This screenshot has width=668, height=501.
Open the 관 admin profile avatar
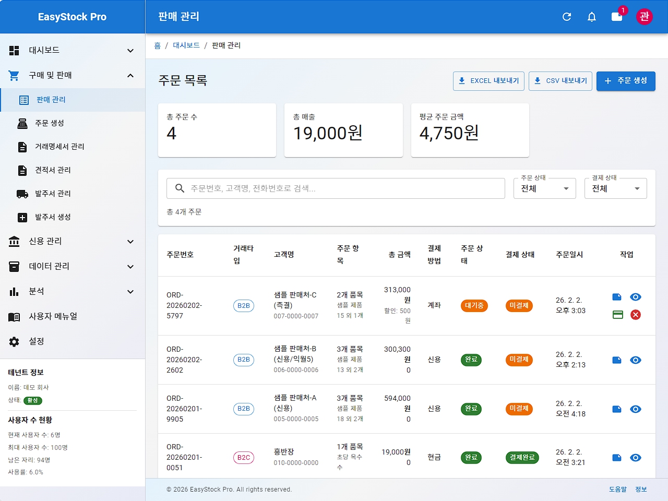644,17
